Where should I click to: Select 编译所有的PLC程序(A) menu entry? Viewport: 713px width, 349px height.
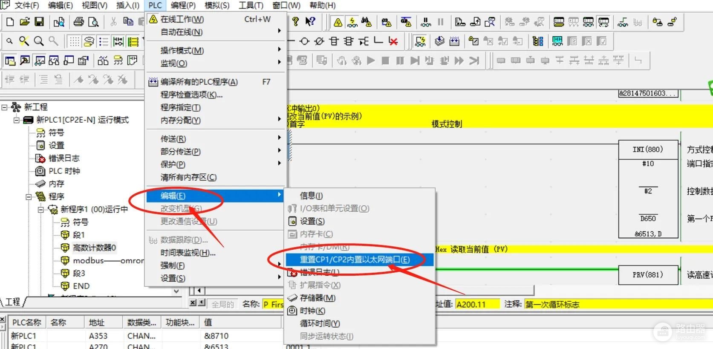tap(215, 82)
